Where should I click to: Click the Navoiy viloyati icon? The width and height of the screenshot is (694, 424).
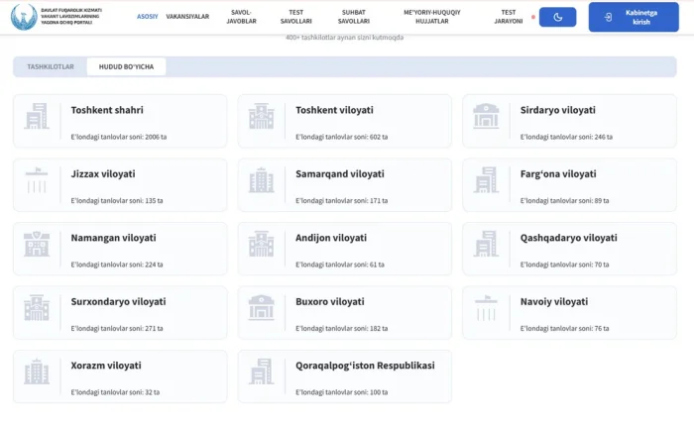pyautogui.click(x=486, y=309)
